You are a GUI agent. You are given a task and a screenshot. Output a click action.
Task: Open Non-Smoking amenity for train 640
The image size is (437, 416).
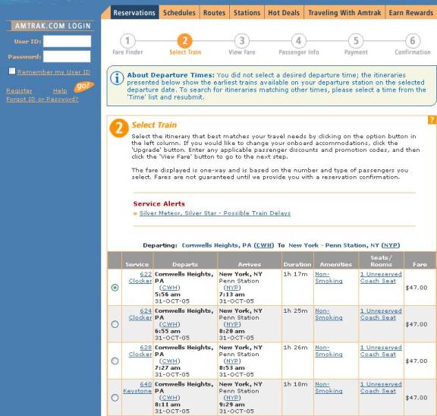(x=329, y=388)
